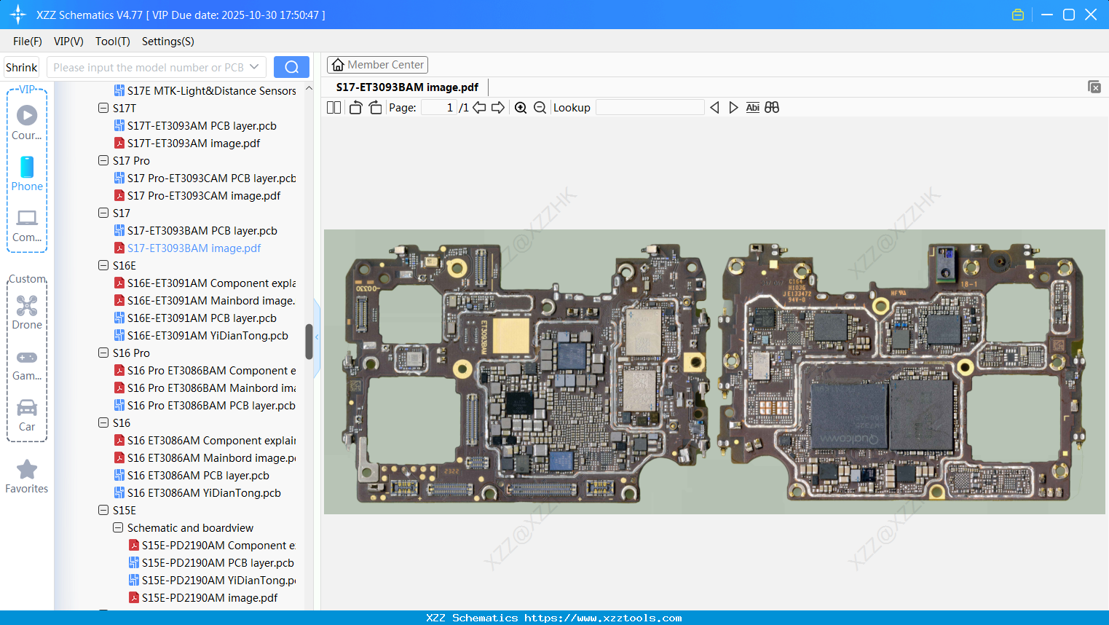
Task: Expand the search model dropdown arrow
Action: (254, 66)
